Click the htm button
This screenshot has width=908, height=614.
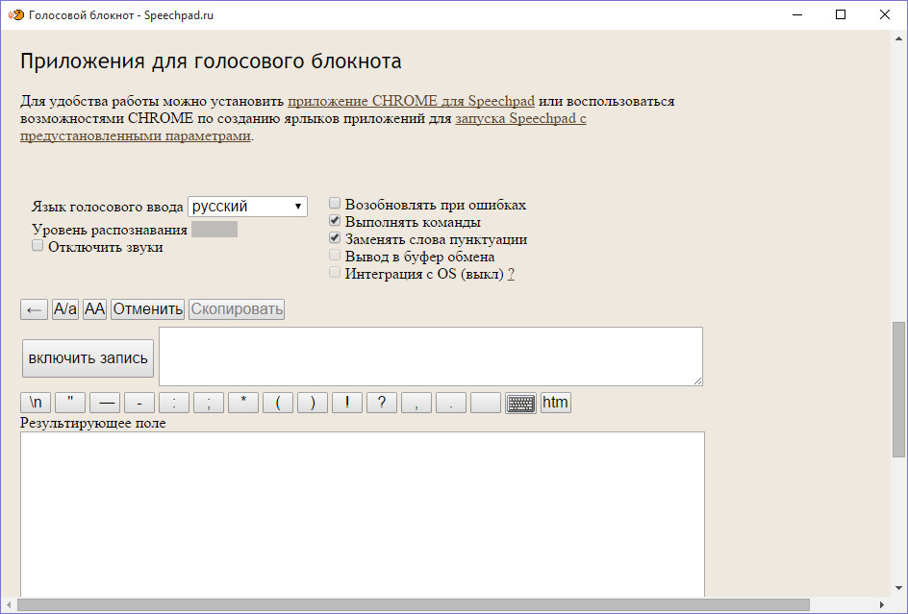555,403
